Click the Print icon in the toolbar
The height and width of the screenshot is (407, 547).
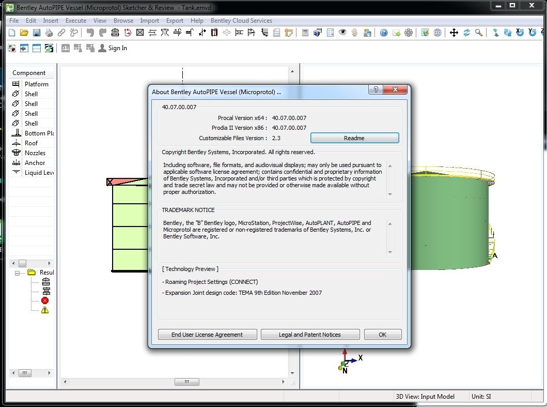pyautogui.click(x=49, y=33)
